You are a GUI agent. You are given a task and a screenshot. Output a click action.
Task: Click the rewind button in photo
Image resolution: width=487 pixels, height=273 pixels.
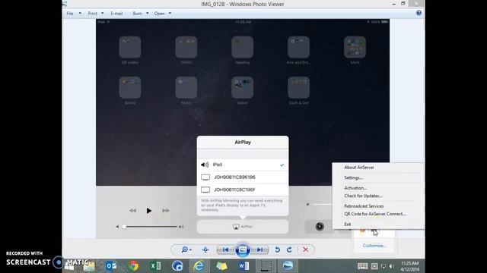132,211
